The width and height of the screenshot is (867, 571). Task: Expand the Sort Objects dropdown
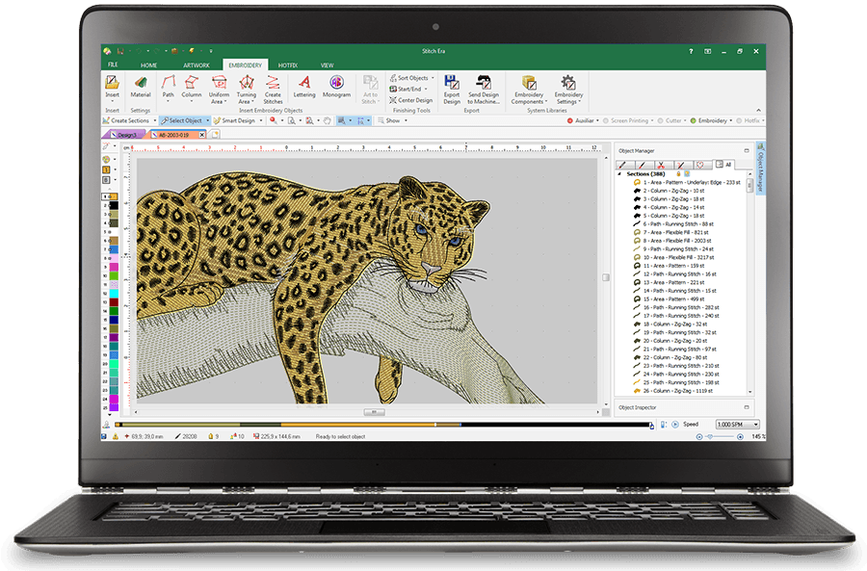click(x=410, y=78)
